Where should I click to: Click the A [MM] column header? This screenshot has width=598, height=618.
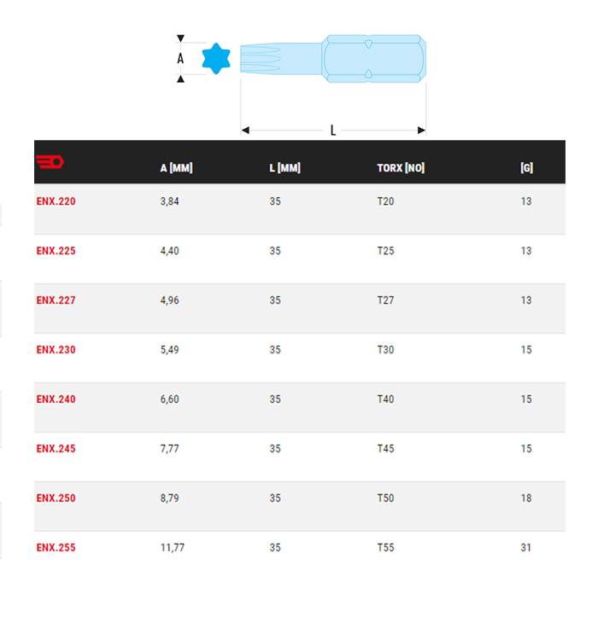[176, 168]
